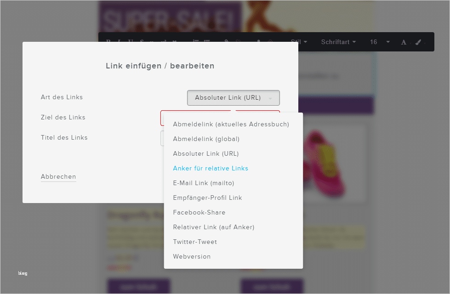Open the background color brush tool
450x294 pixels.
click(x=418, y=42)
